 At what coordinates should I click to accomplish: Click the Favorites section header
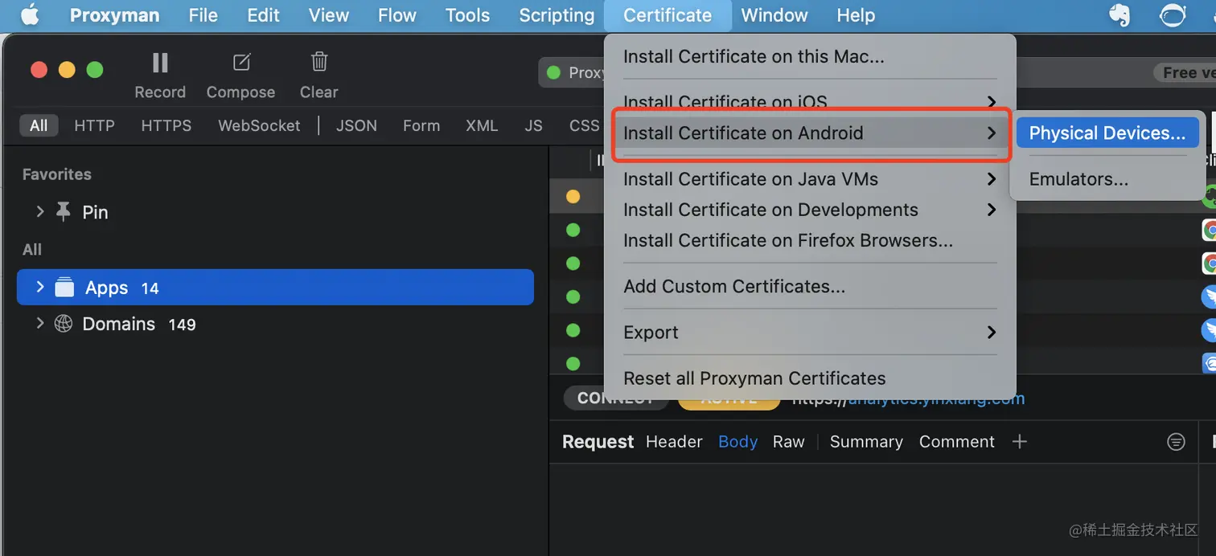click(57, 174)
